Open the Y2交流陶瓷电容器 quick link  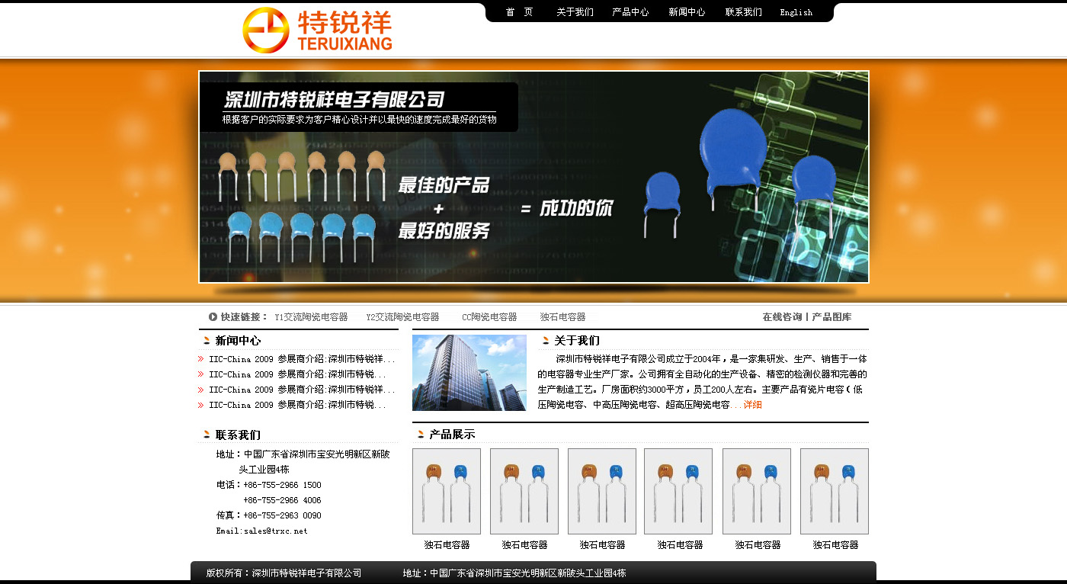pos(402,317)
